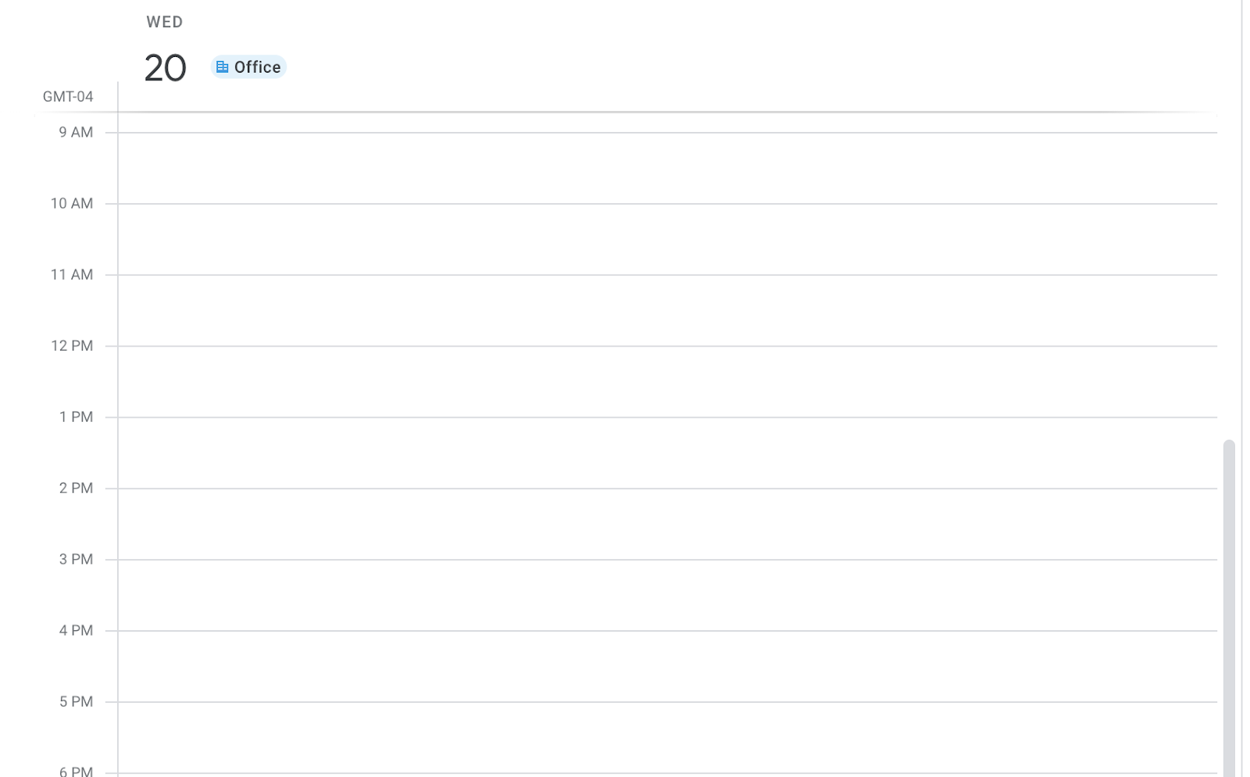Click the Office building icon in chip
Screen dimensions: 1250x777
(222, 67)
